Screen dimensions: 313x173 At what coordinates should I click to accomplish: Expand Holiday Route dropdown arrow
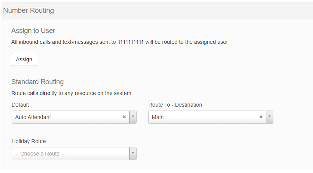pyautogui.click(x=133, y=153)
